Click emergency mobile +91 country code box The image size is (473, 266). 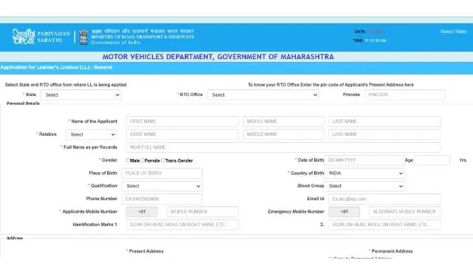344,212
